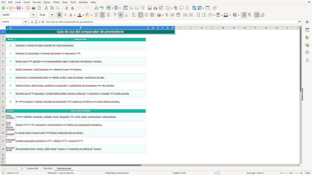Open Freeze Rows and Columns icon
This screenshot has width=312, height=175.
[199, 8]
